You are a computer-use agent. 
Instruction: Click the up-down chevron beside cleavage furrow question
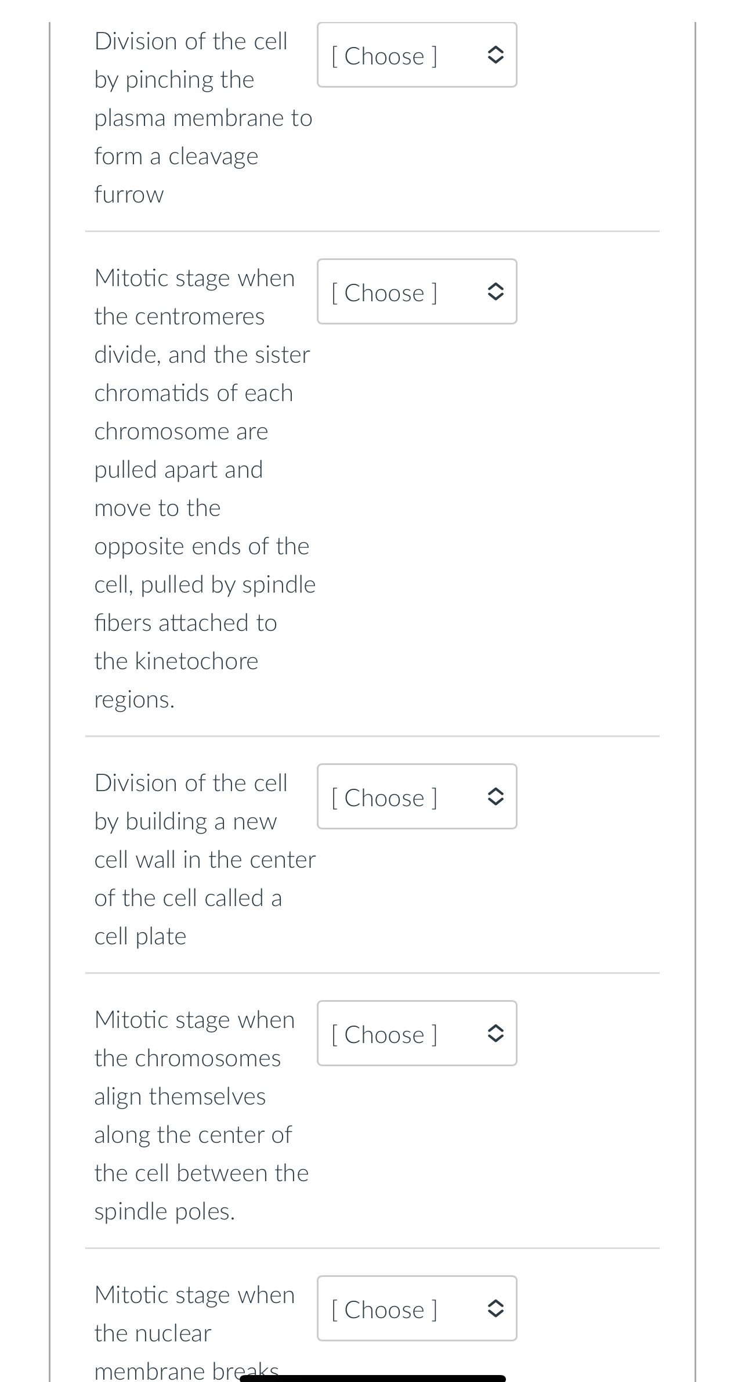click(494, 55)
